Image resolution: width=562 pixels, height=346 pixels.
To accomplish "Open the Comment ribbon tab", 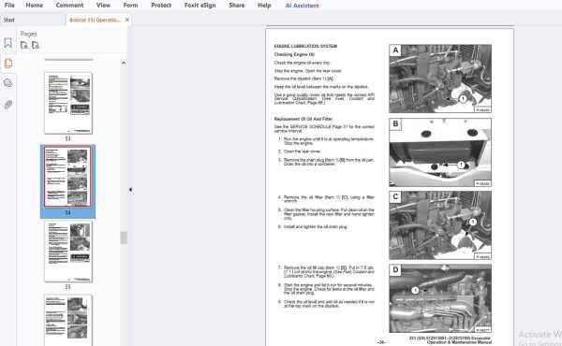I will tap(69, 5).
